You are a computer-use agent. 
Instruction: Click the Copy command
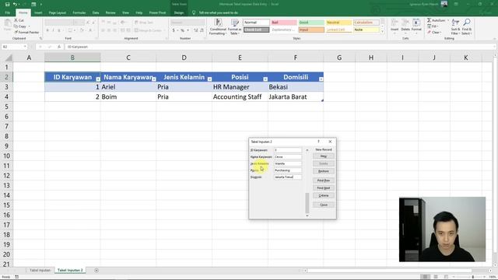(20, 26)
